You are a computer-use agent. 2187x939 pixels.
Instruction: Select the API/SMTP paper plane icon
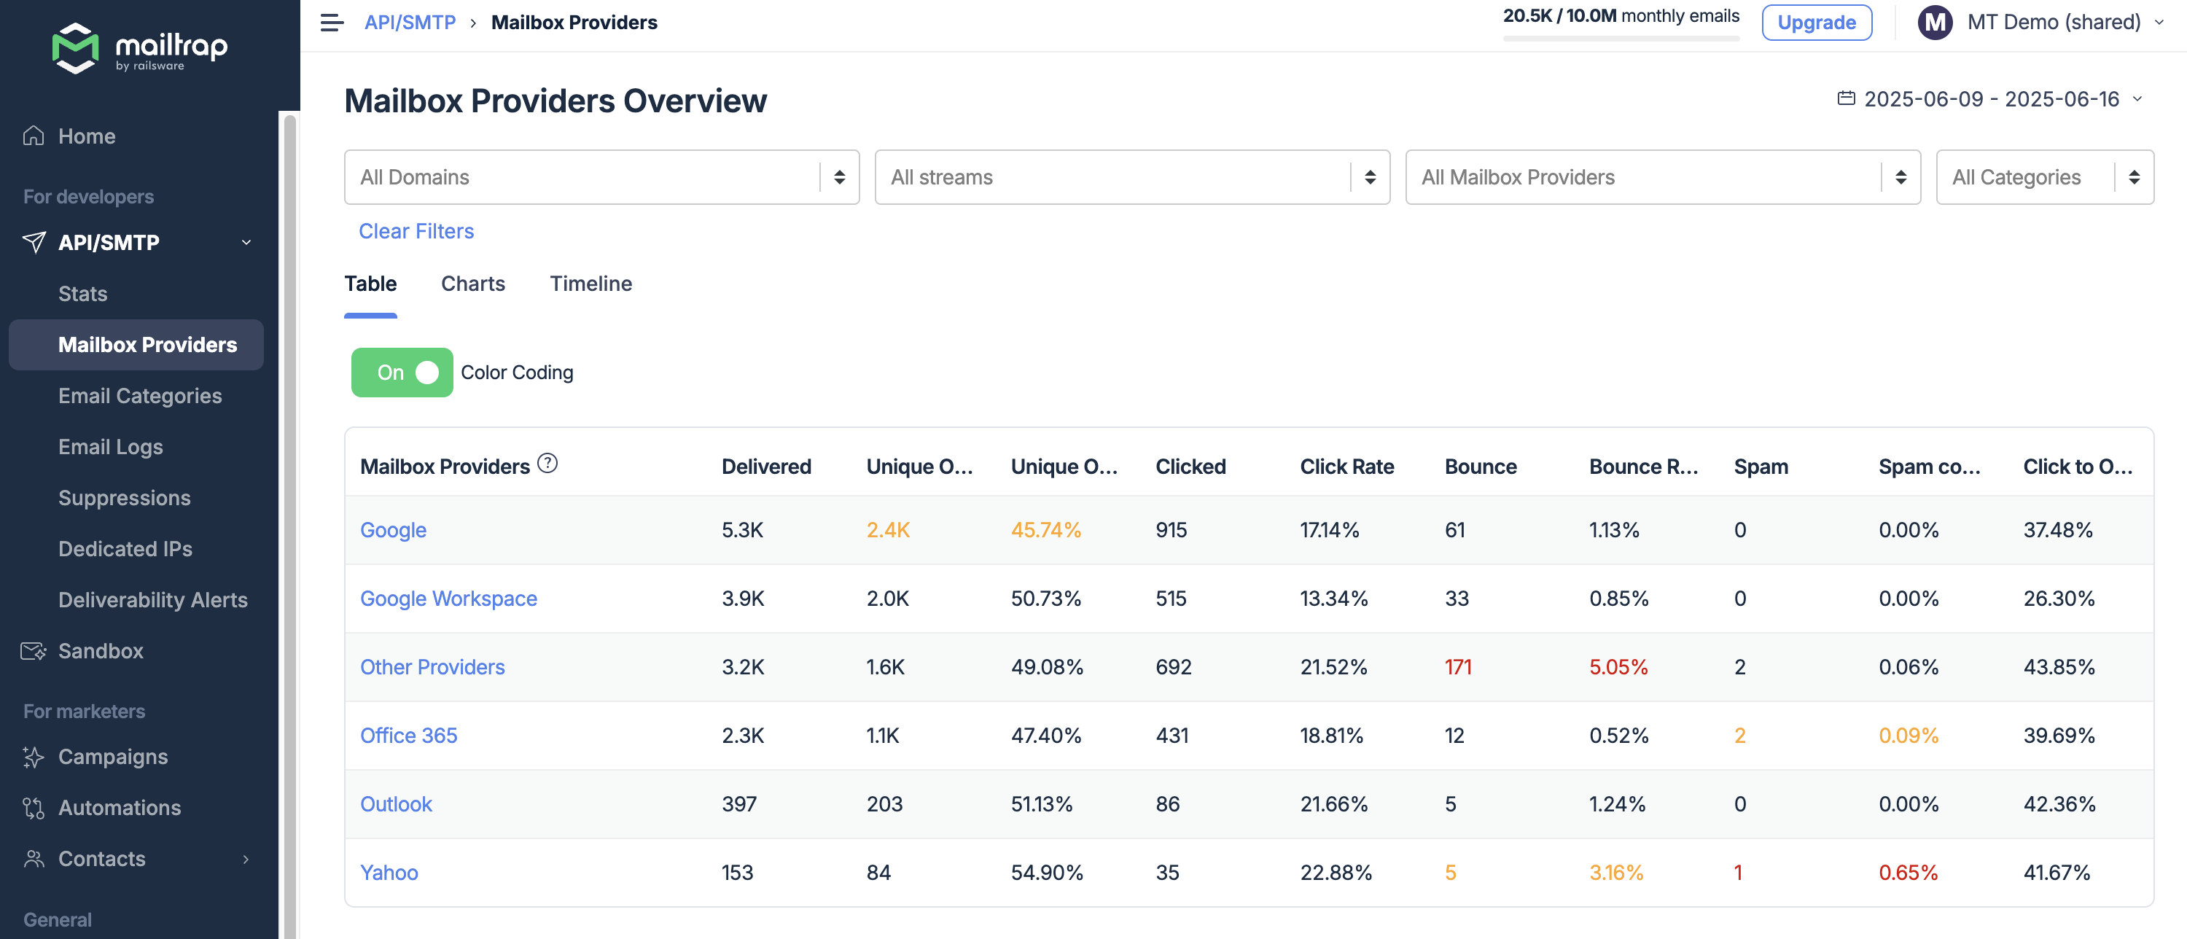[32, 243]
